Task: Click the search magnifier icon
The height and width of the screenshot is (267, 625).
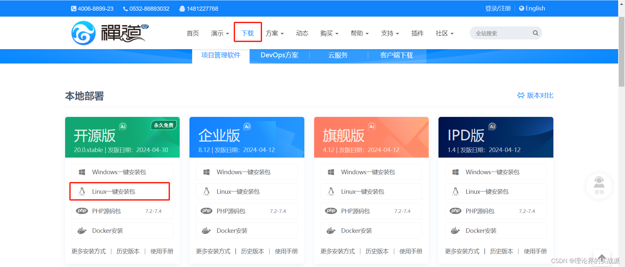Action: (535, 33)
